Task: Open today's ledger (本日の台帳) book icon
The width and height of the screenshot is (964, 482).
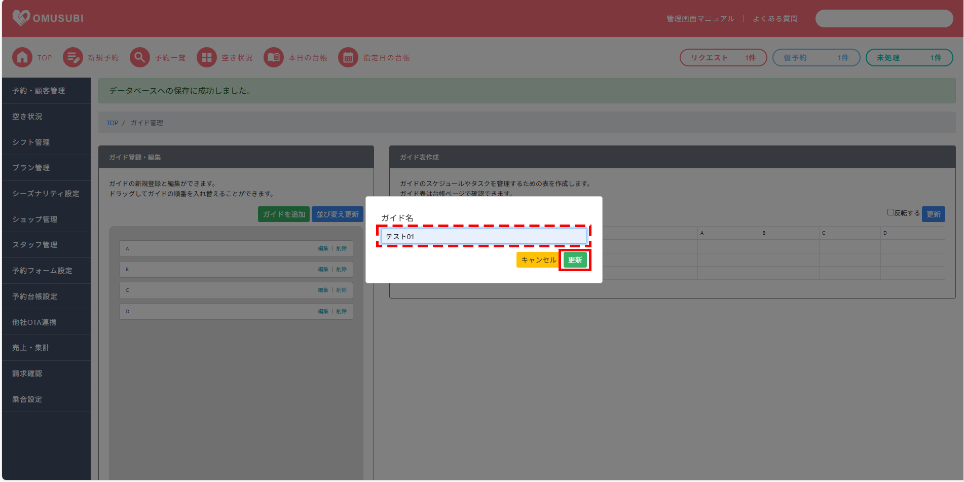Action: 274,58
